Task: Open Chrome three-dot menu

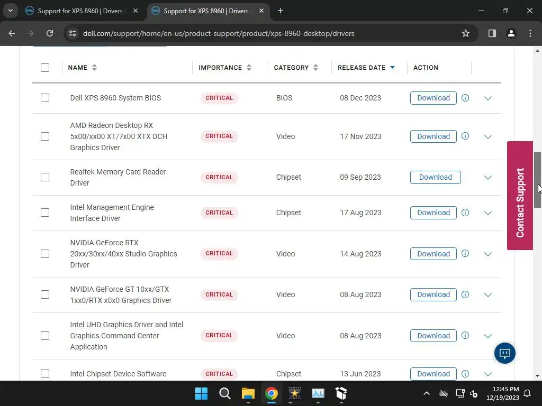Action: pos(530,33)
